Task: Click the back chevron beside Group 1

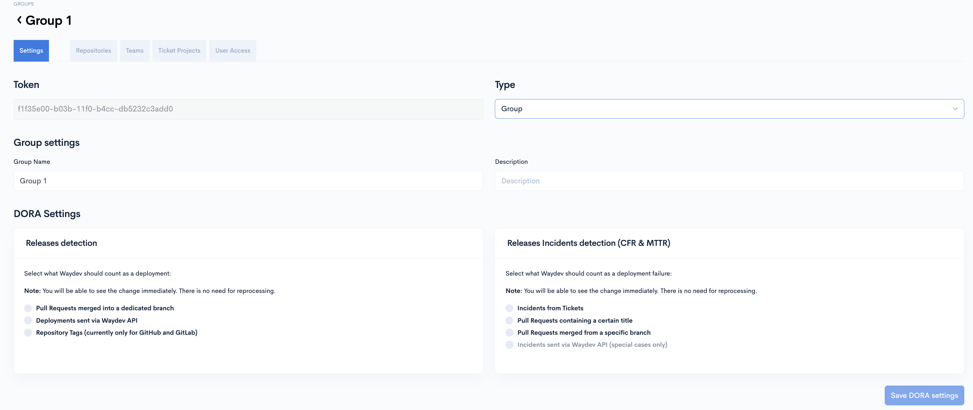Action: tap(19, 20)
